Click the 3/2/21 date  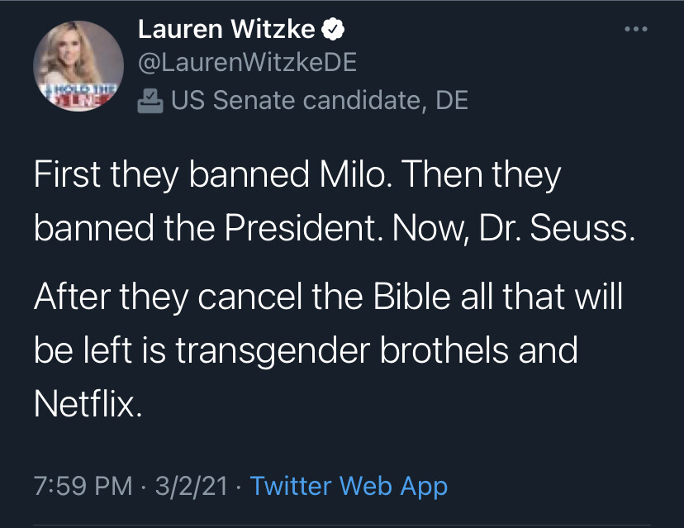coord(189,486)
